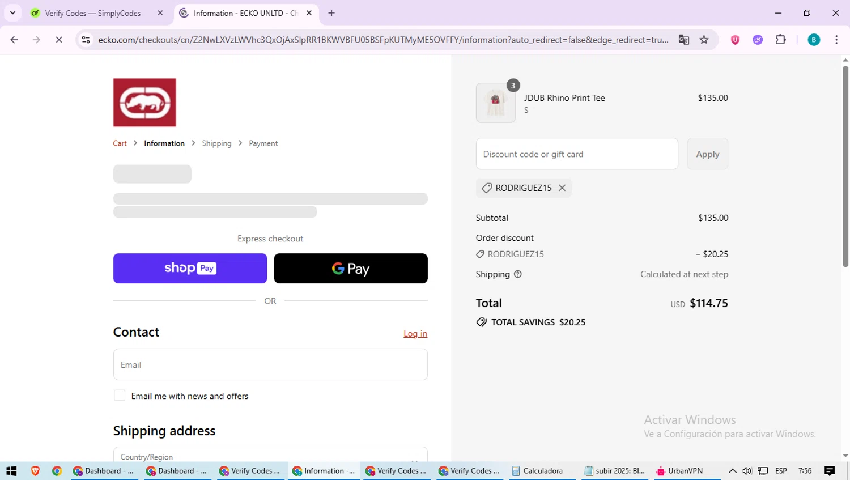Launch Brave from the taskbar
850x480 pixels.
pos(35,471)
